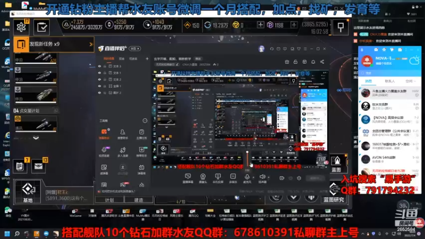Open the task checklist icon in game
Viewport: 425px width, 239px height.
[42, 27]
